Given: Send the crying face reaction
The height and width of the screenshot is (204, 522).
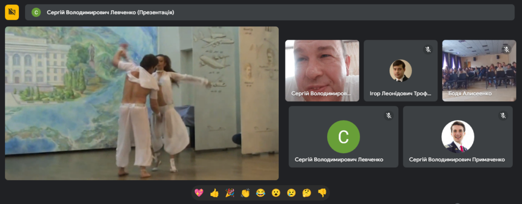Looking at the screenshot, I should pyautogui.click(x=291, y=193).
